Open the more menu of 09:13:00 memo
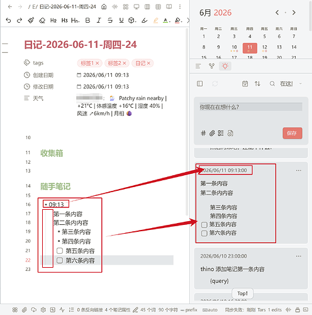 [x=299, y=170]
